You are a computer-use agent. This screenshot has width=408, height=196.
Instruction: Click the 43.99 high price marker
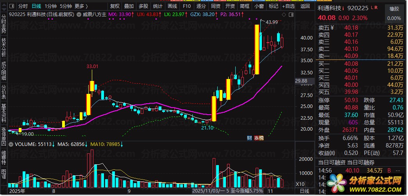272,22
